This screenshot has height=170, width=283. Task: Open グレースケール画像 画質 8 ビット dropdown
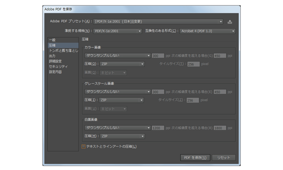coord(113,109)
